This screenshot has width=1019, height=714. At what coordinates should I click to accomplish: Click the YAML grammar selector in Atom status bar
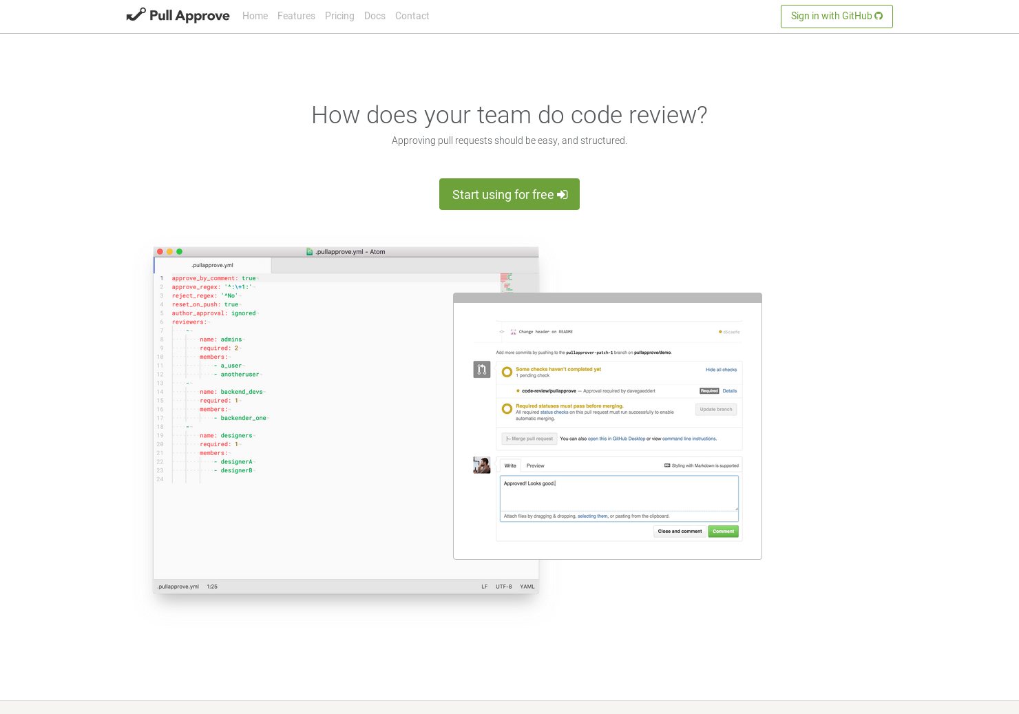point(527,587)
